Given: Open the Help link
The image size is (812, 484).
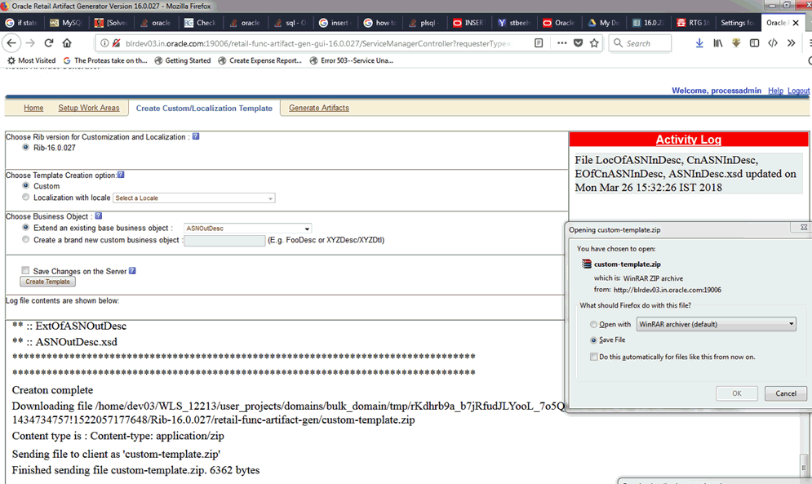Looking at the screenshot, I should point(775,91).
